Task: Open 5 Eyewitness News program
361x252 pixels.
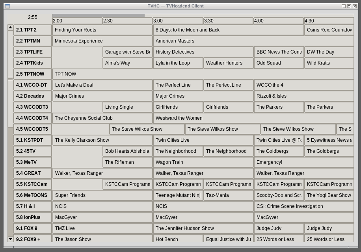Action: click(329, 140)
